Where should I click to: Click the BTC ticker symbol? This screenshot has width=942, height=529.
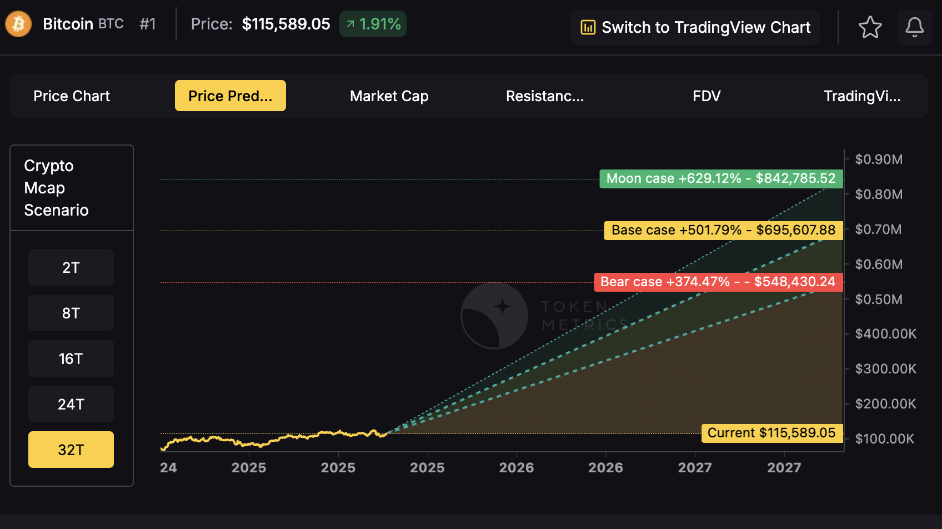click(112, 23)
